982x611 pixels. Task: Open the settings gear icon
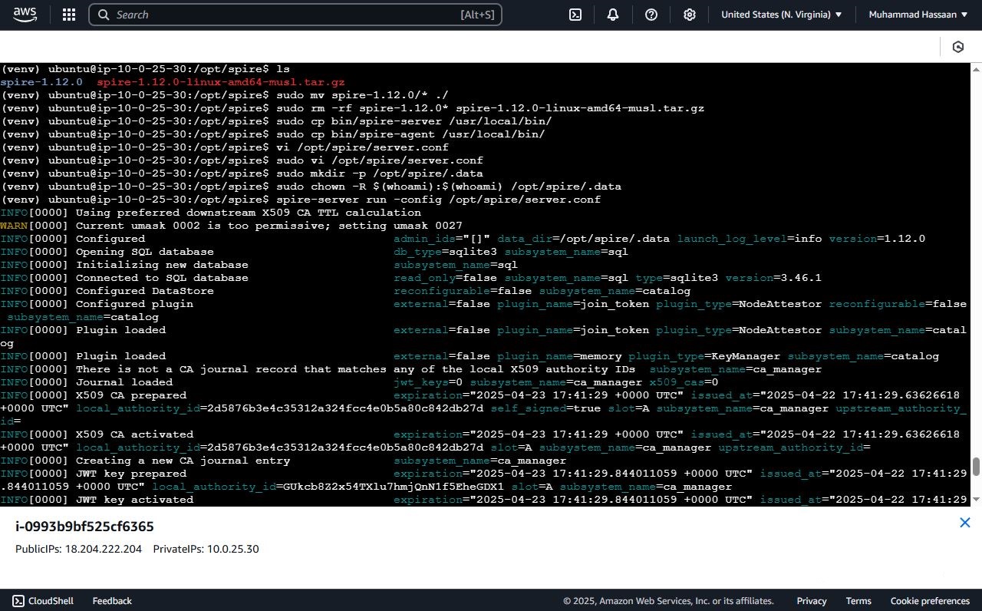(690, 15)
